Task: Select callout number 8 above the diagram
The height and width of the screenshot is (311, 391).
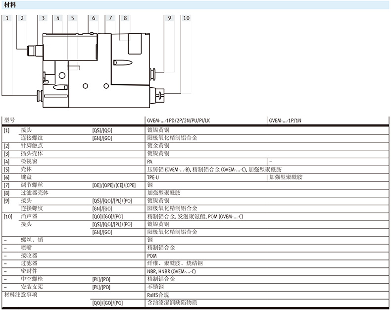Action: pos(125,18)
